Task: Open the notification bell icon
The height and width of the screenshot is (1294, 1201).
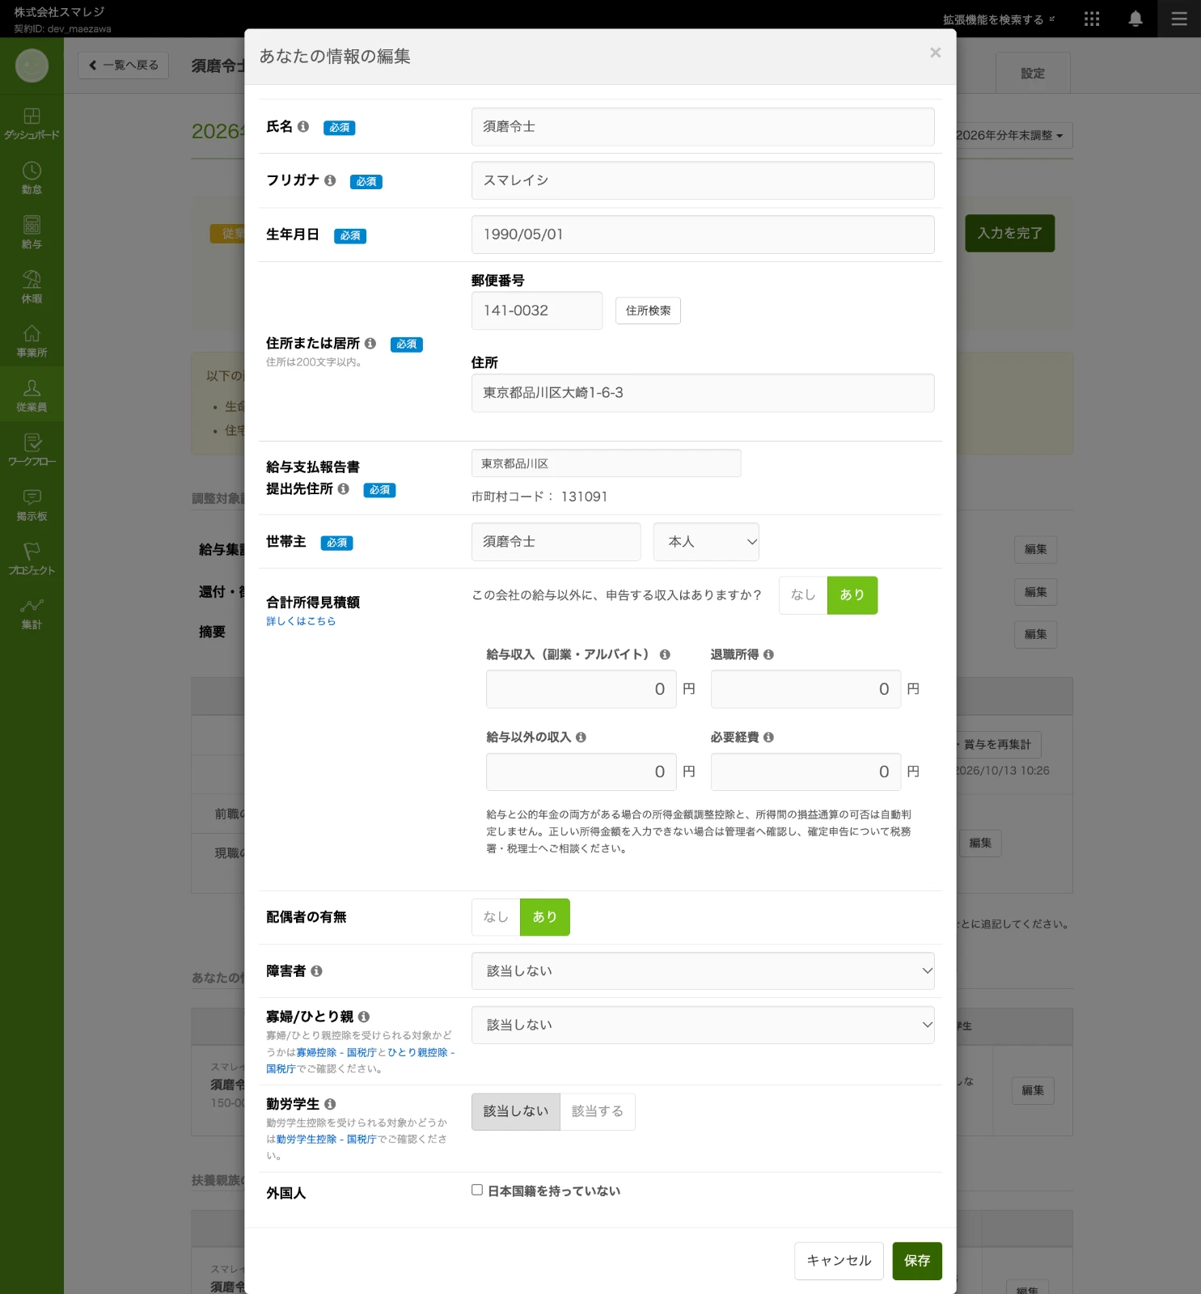Action: click(x=1135, y=19)
